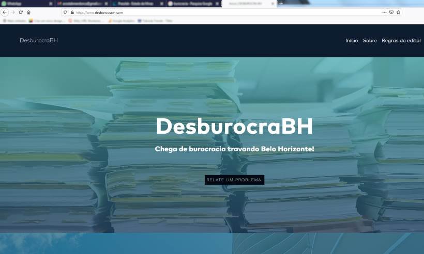Image resolution: width=424 pixels, height=254 pixels.
Task: Switch to the WhatsApp tab
Action: coord(27,4)
